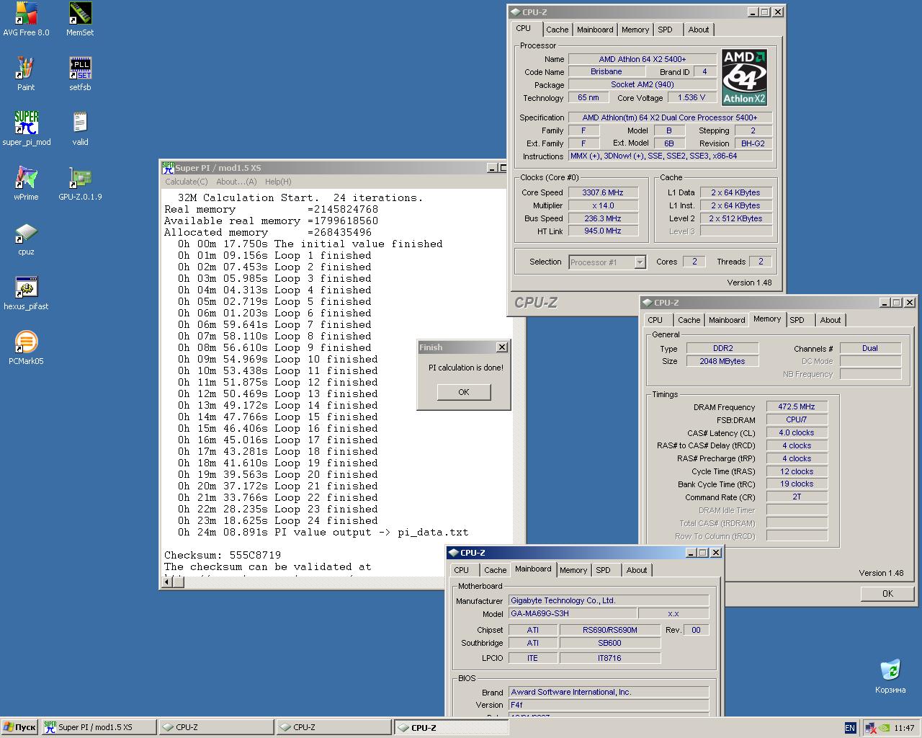
Task: Click the Super PI title bar icon
Action: point(168,167)
